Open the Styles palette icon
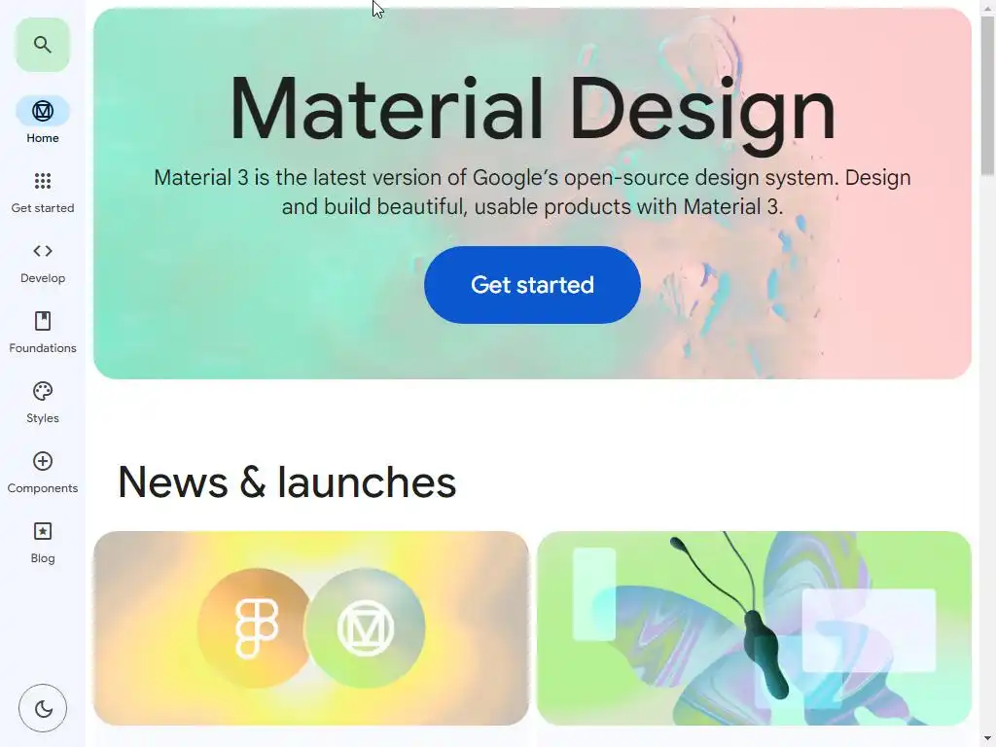996x747 pixels. tap(43, 391)
